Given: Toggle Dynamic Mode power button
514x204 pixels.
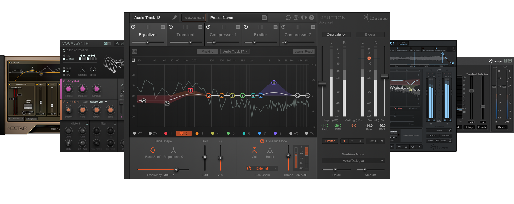Looking at the screenshot, I should [262, 141].
